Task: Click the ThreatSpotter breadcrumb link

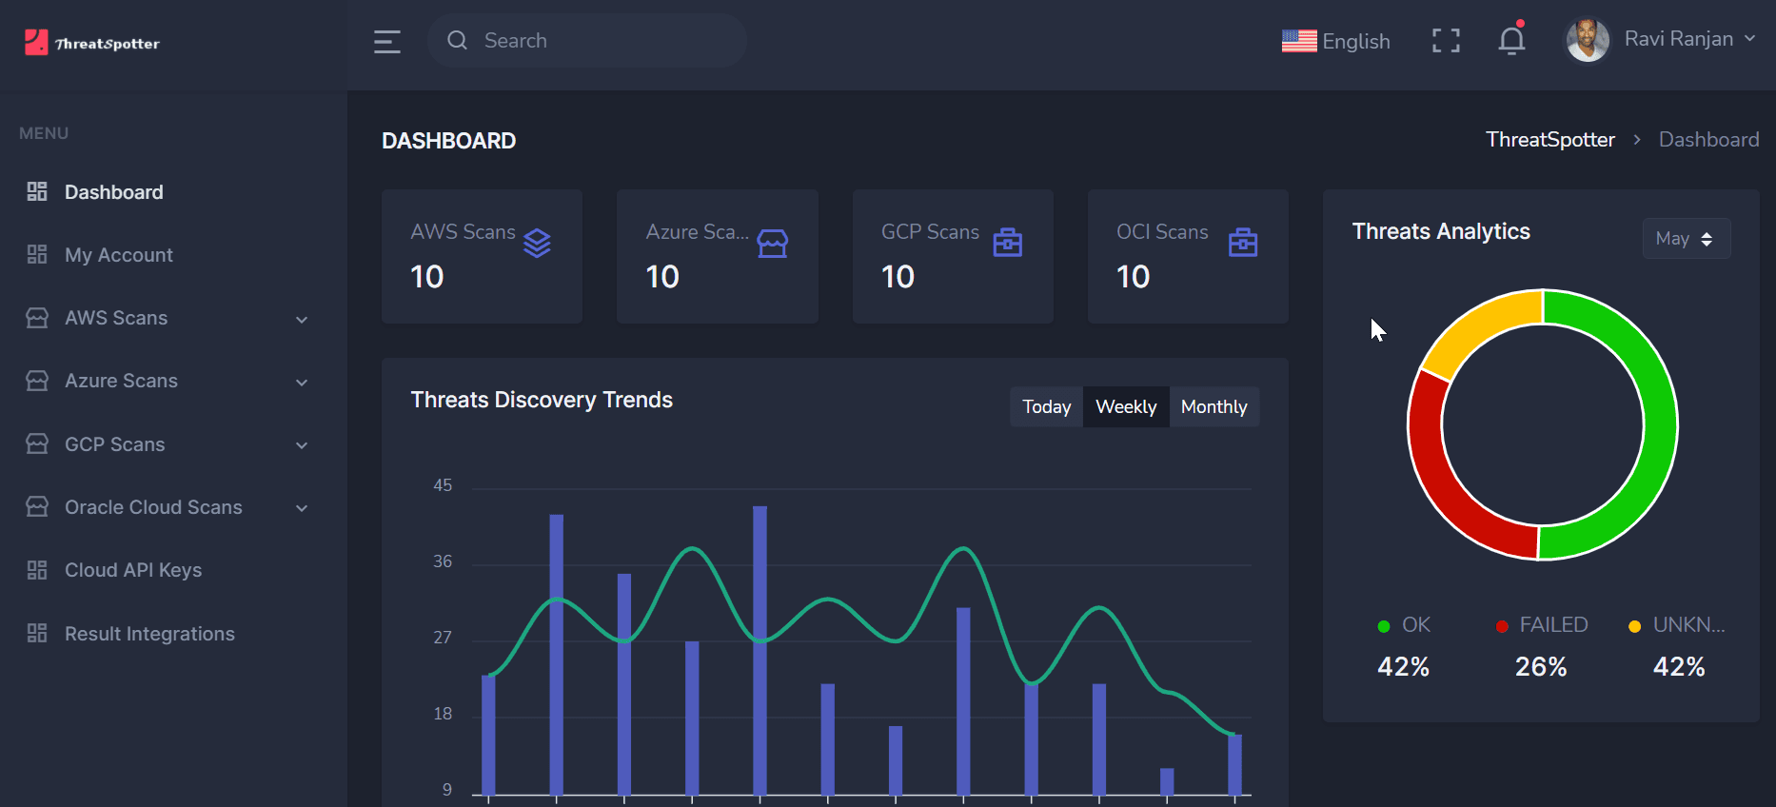Action: tap(1550, 140)
